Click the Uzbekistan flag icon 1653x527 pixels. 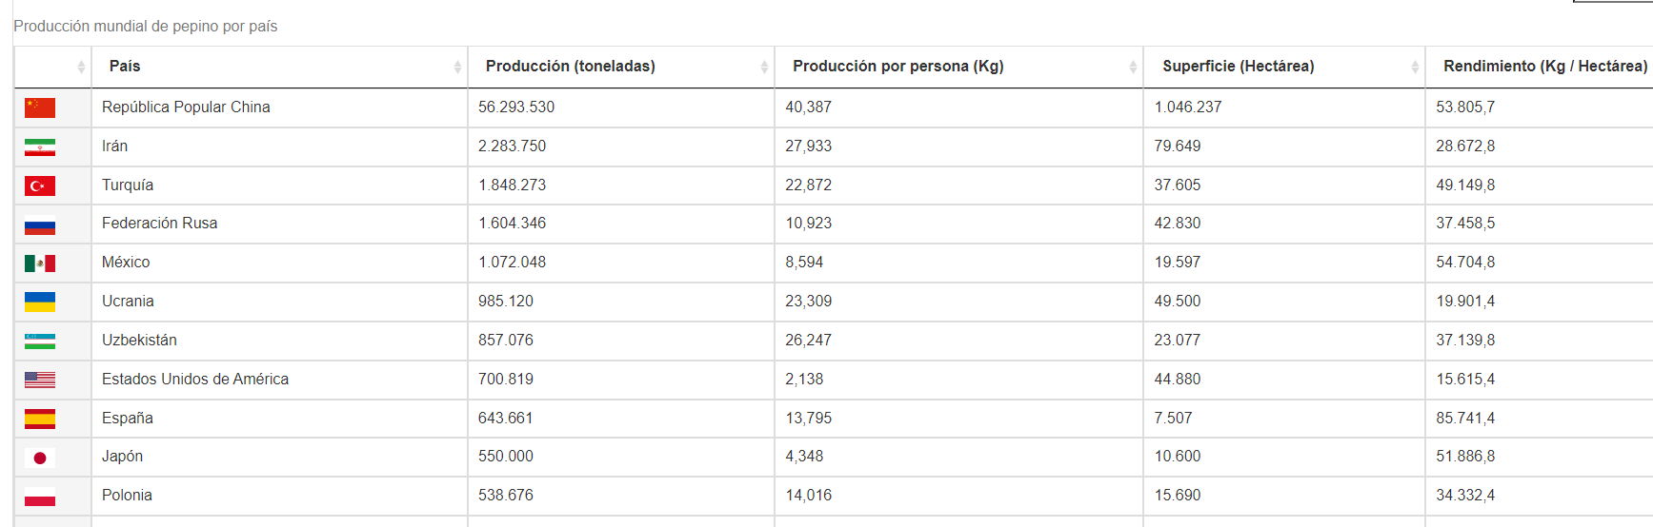point(40,341)
